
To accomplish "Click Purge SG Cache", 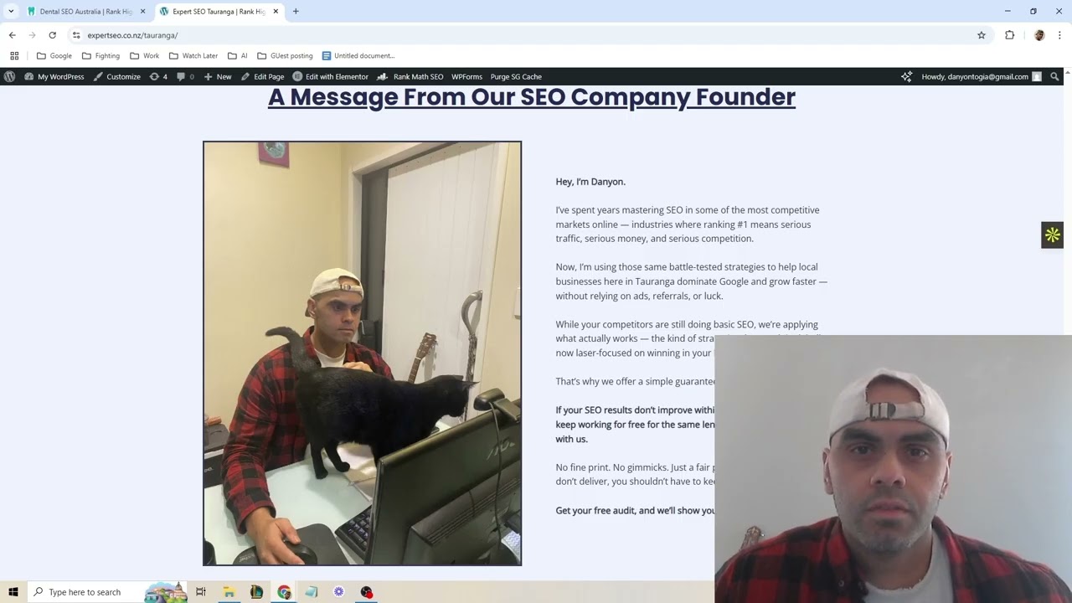I will [x=516, y=76].
